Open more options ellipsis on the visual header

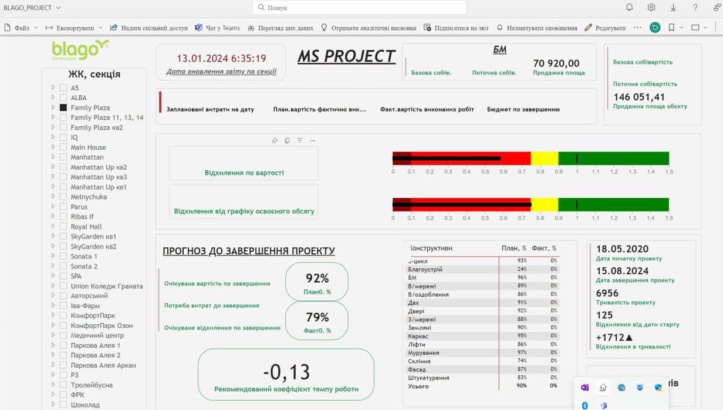[x=312, y=140]
